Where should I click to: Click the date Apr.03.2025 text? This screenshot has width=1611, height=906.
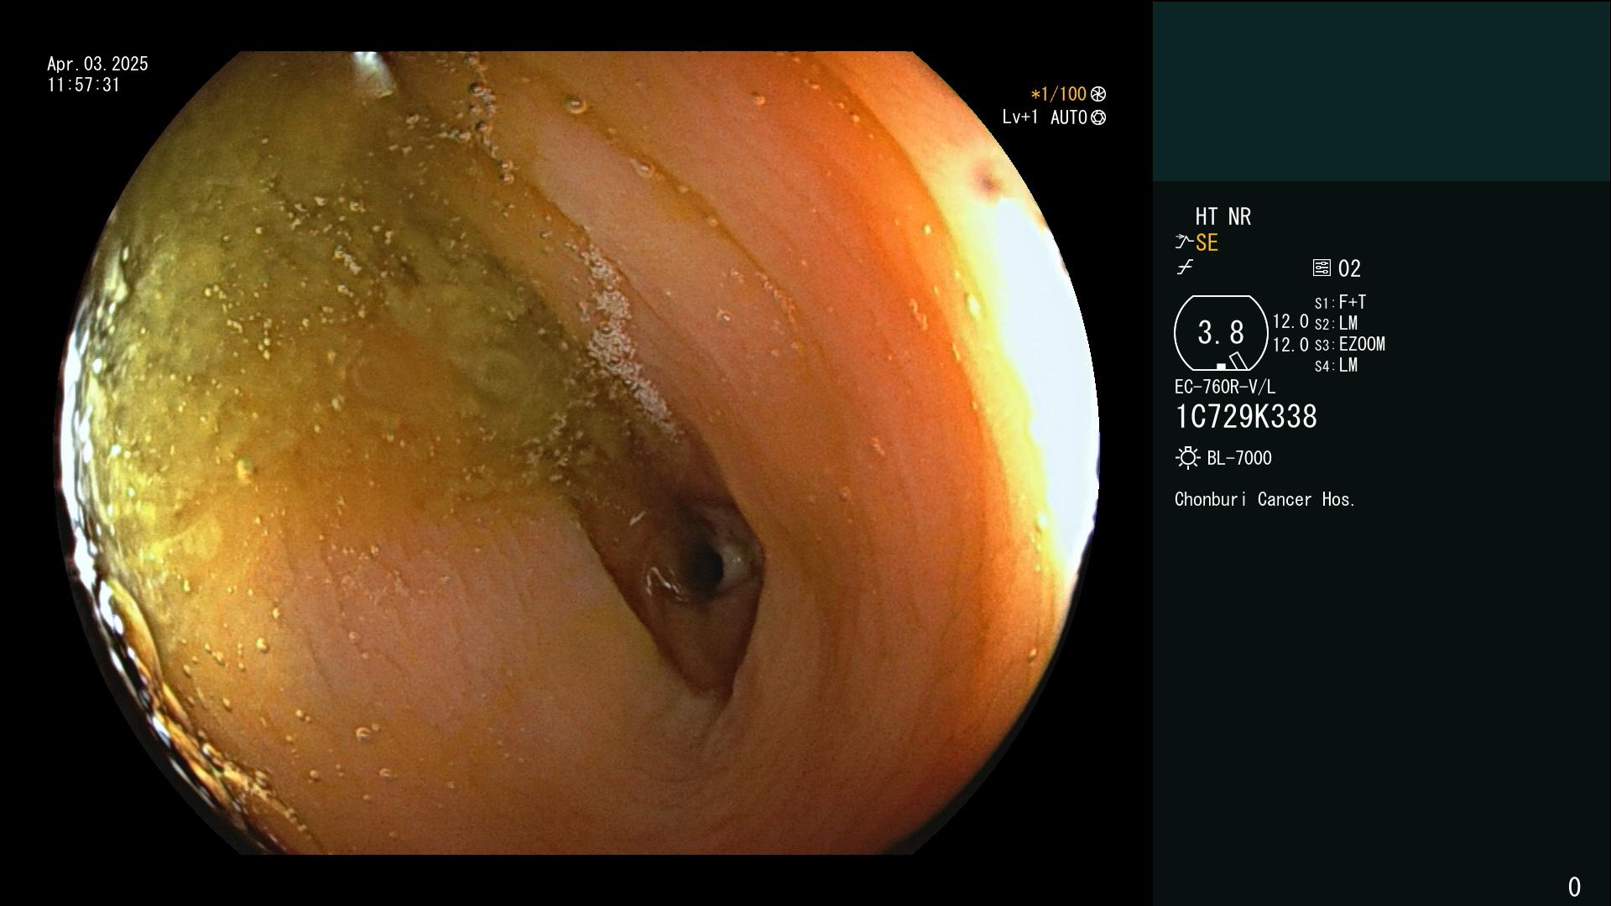[97, 64]
